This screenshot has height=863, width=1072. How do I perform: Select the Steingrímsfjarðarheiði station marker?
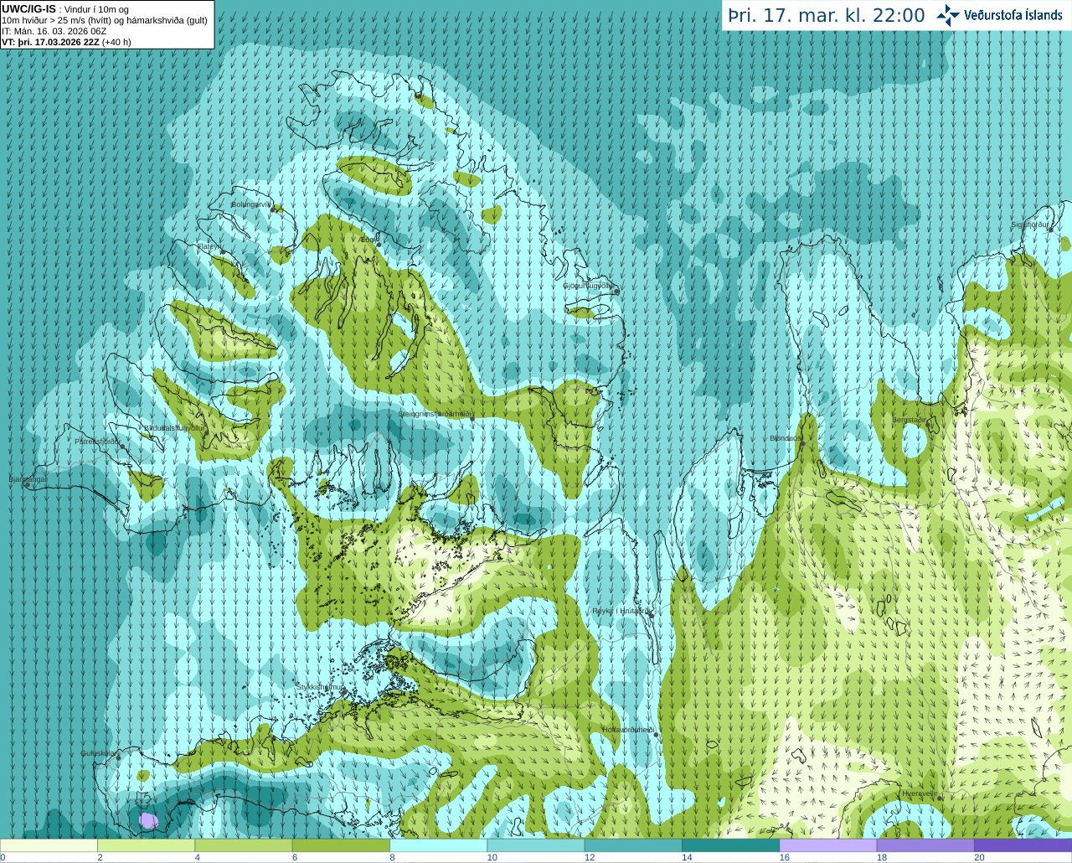[x=472, y=419]
